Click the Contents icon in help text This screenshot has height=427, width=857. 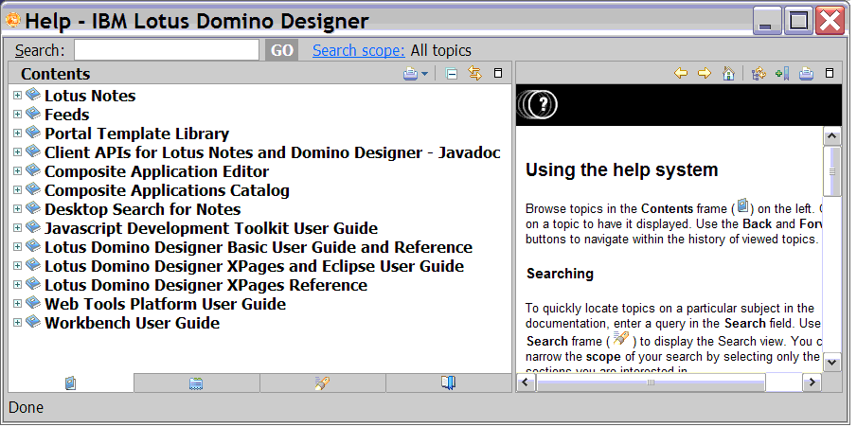(742, 206)
